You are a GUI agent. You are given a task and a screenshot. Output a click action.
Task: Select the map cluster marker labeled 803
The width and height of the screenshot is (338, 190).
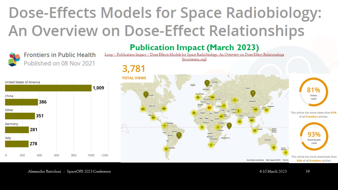(x=209, y=108)
